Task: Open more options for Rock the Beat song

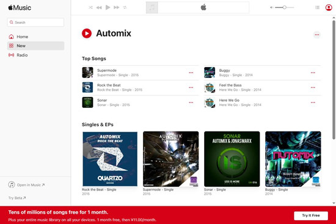Action: [191, 87]
